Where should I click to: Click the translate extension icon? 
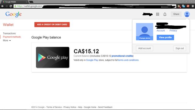coord(183,6)
